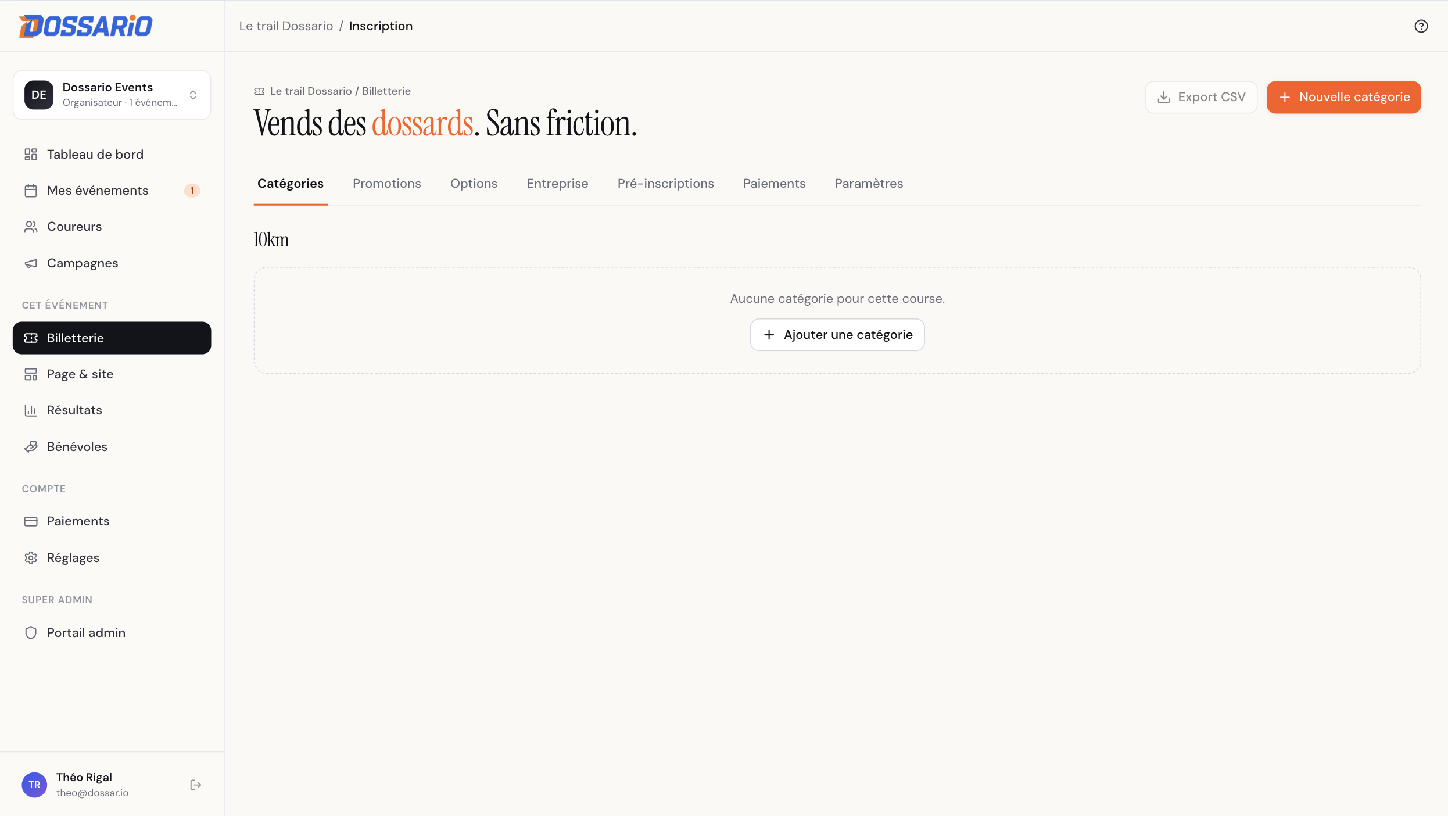Select Billetterie in the sidebar
Screen dimensions: 1448x816
112,338
